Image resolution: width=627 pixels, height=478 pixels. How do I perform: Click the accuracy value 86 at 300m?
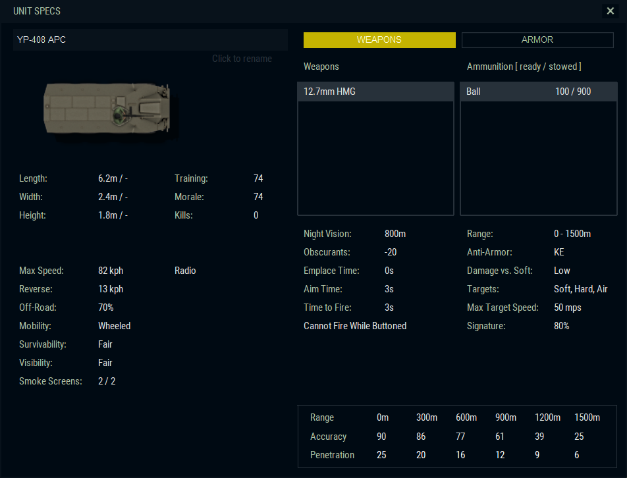(x=421, y=437)
